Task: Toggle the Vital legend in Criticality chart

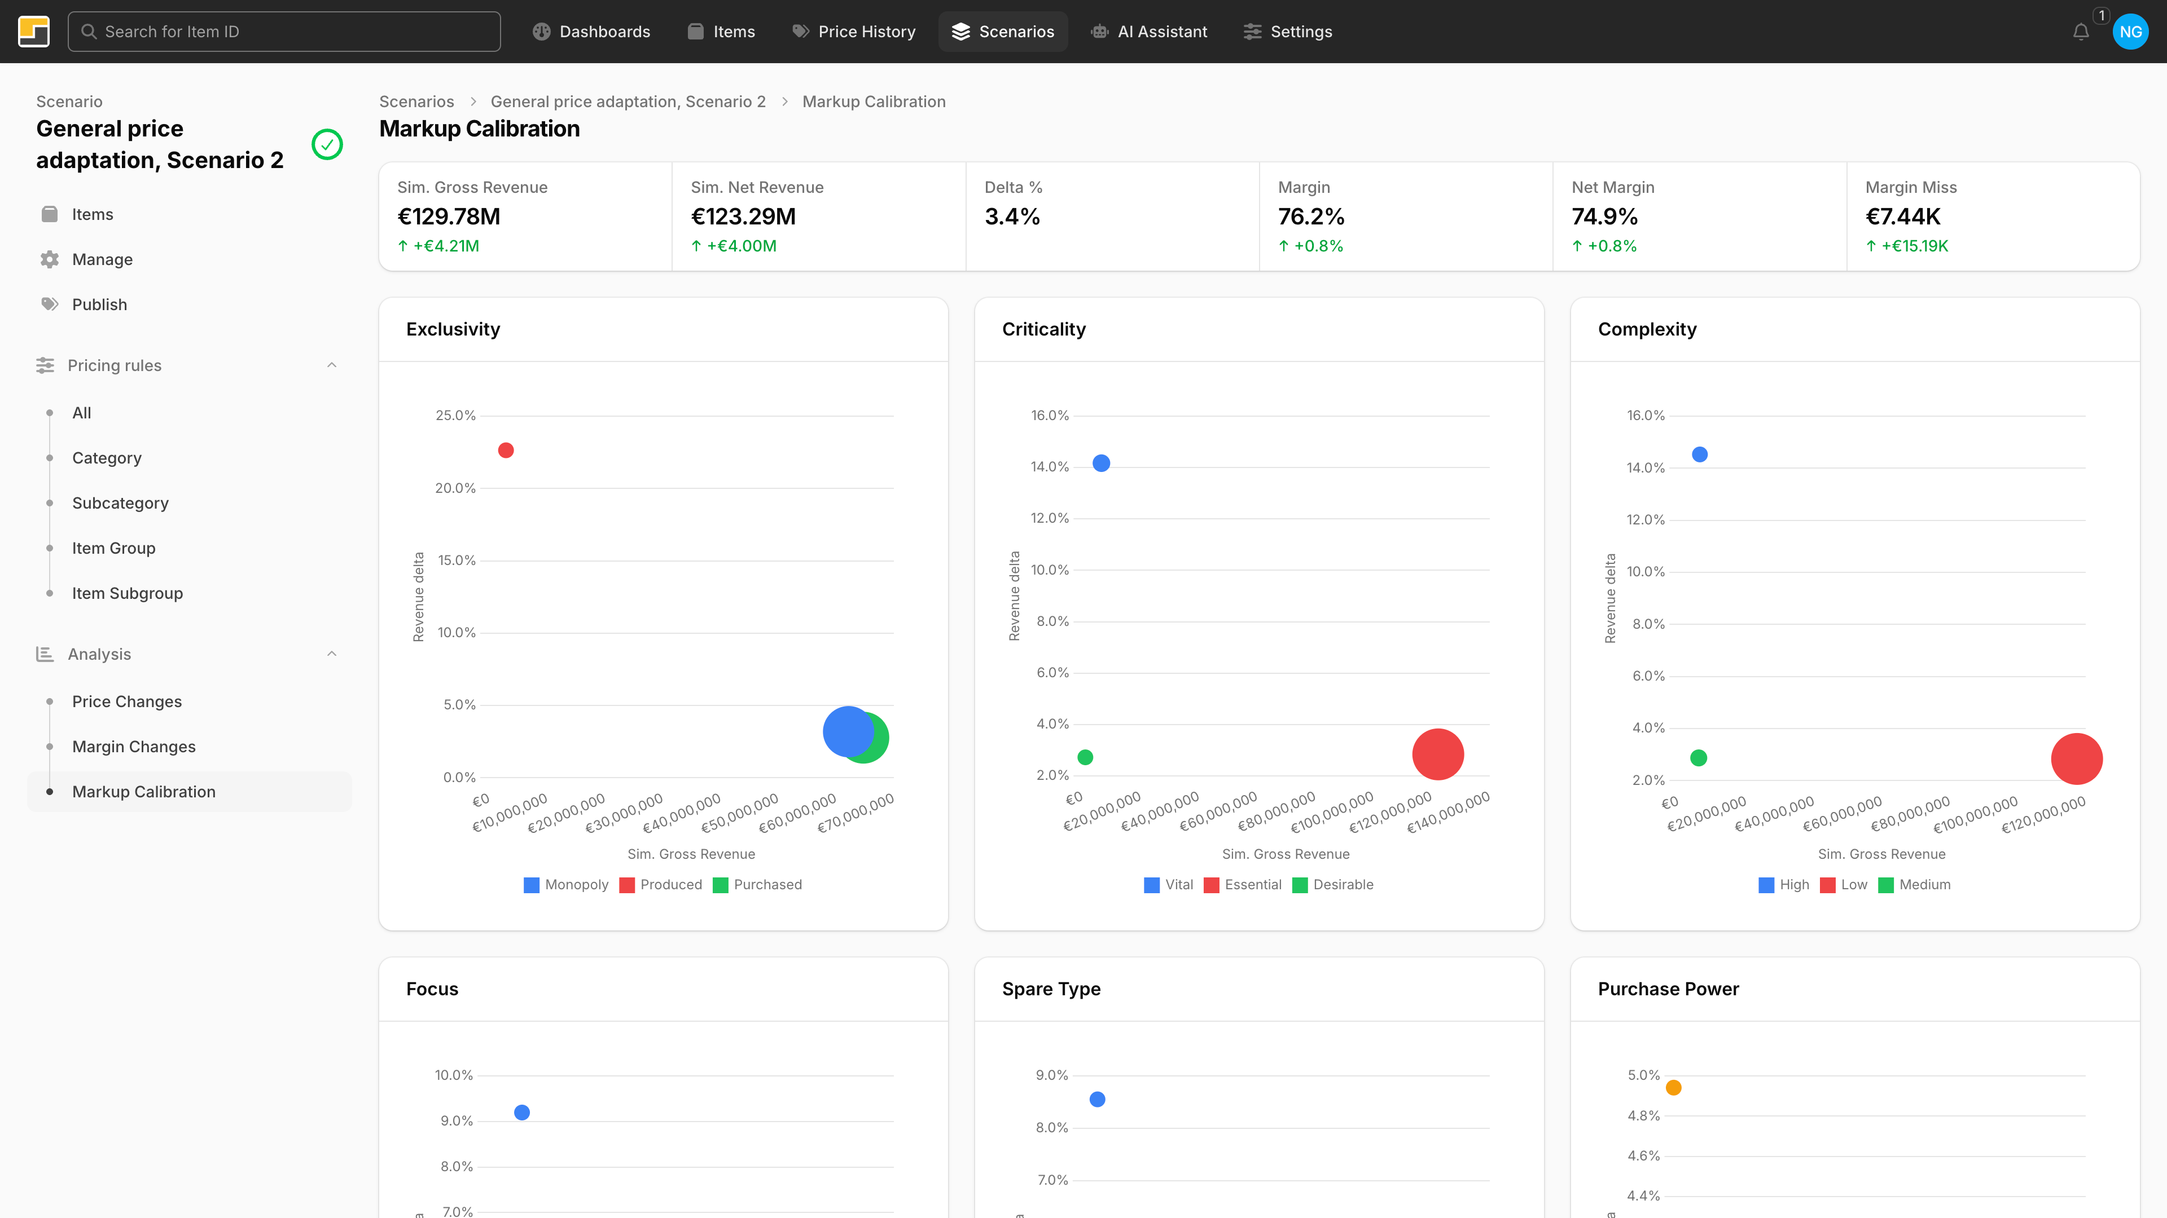Action: [x=1168, y=884]
